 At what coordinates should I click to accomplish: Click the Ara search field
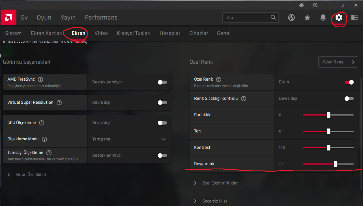tap(251, 17)
